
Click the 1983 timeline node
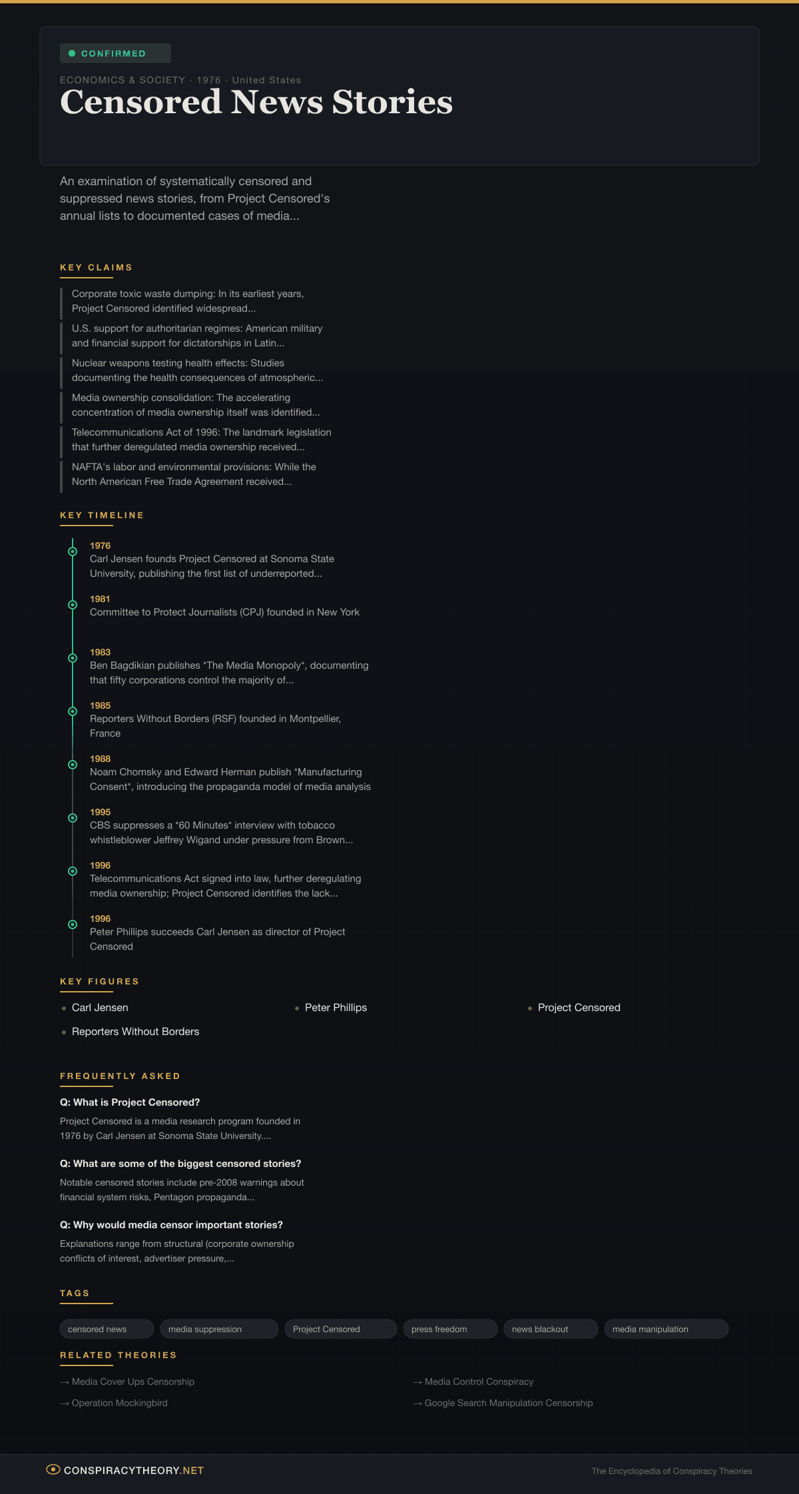pyautogui.click(x=73, y=658)
